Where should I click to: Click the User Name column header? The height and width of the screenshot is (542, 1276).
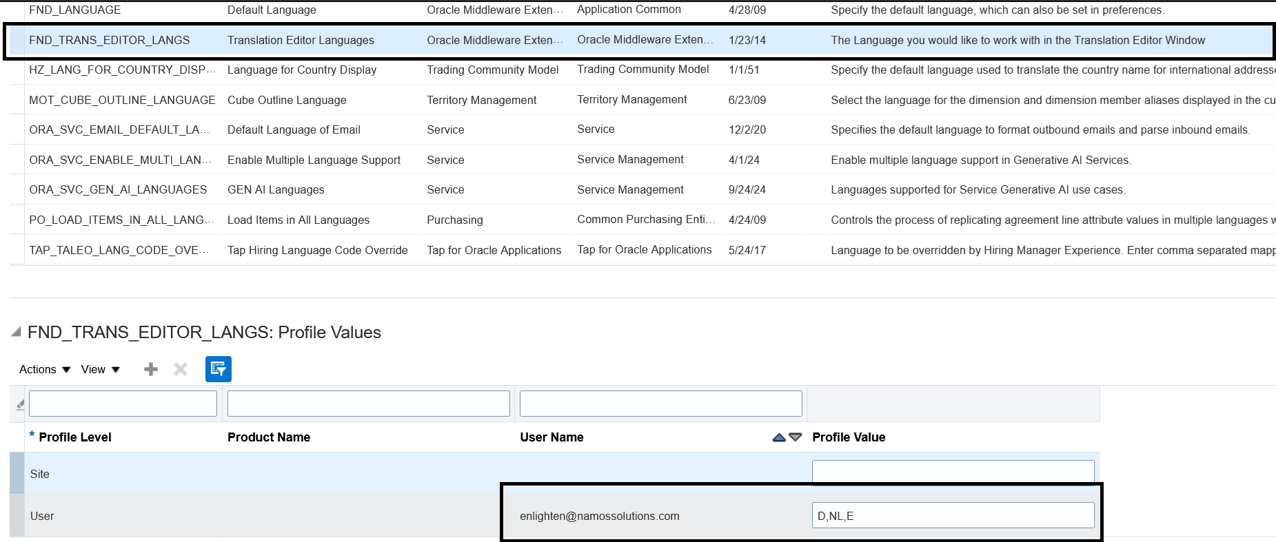pyautogui.click(x=551, y=437)
